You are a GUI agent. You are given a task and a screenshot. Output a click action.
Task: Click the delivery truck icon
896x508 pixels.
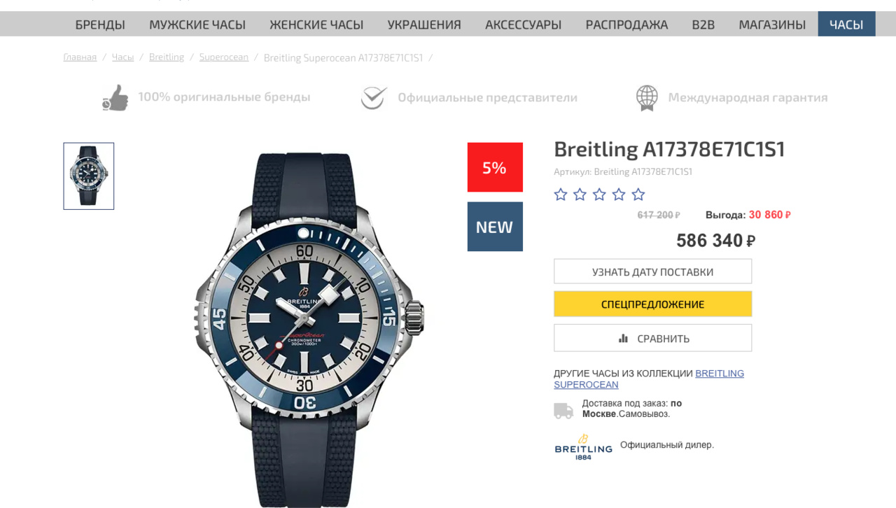coord(563,411)
